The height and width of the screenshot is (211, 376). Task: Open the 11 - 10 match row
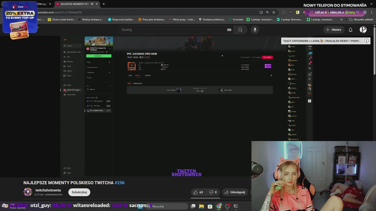pyautogui.click(x=200, y=90)
